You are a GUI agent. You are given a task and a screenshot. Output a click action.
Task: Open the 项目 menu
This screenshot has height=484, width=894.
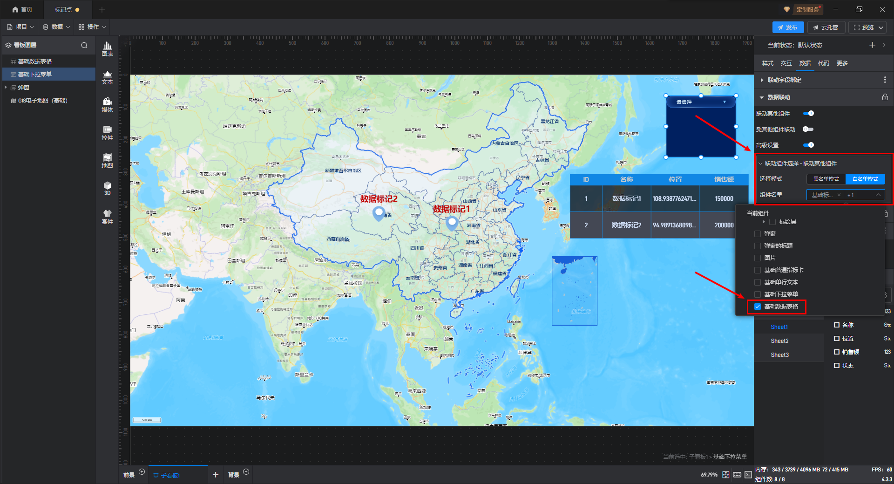coord(21,27)
